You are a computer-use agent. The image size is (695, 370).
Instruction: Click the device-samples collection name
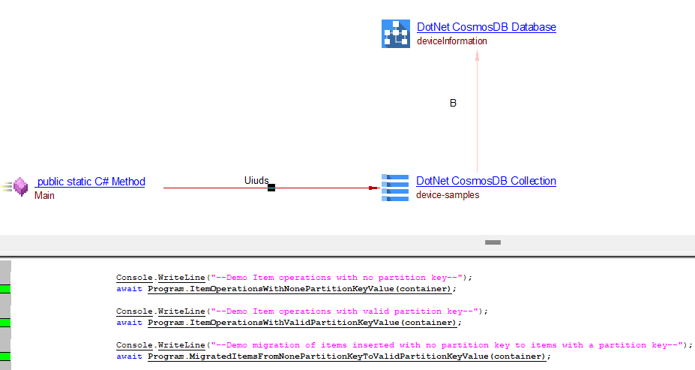pyautogui.click(x=448, y=195)
